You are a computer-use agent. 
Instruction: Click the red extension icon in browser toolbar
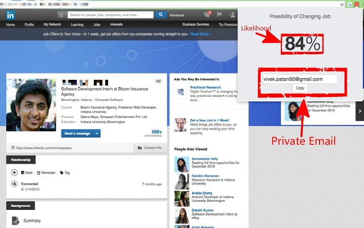pyautogui.click(x=357, y=5)
